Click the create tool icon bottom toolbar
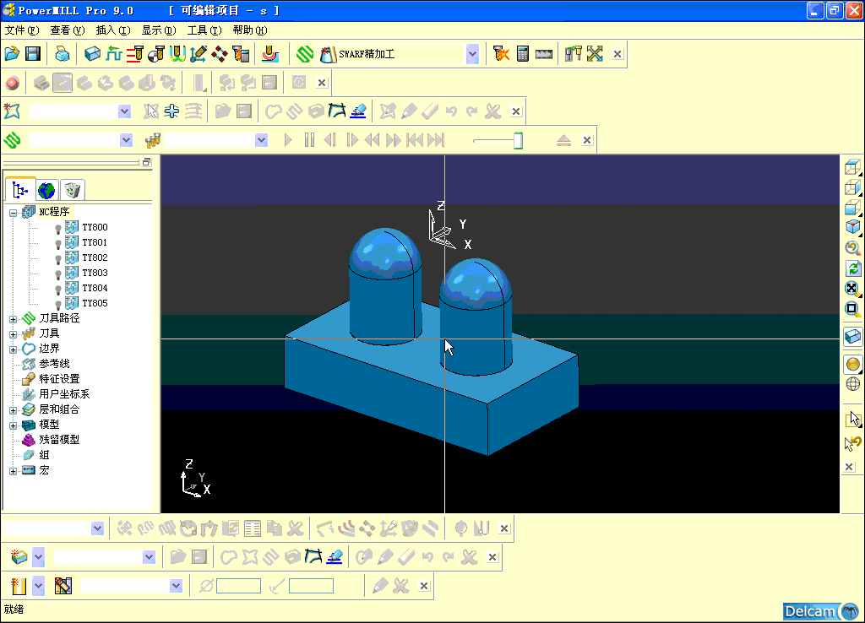The image size is (865, 623). tap(19, 586)
